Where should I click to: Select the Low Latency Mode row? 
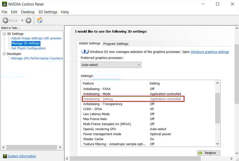148,114
